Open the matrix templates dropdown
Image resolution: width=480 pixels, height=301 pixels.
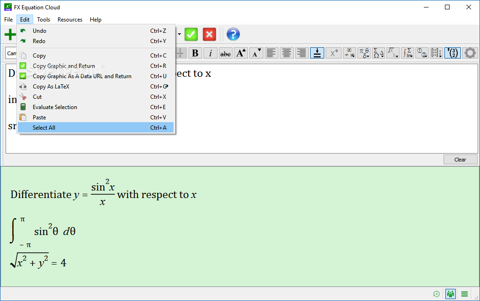pos(436,53)
